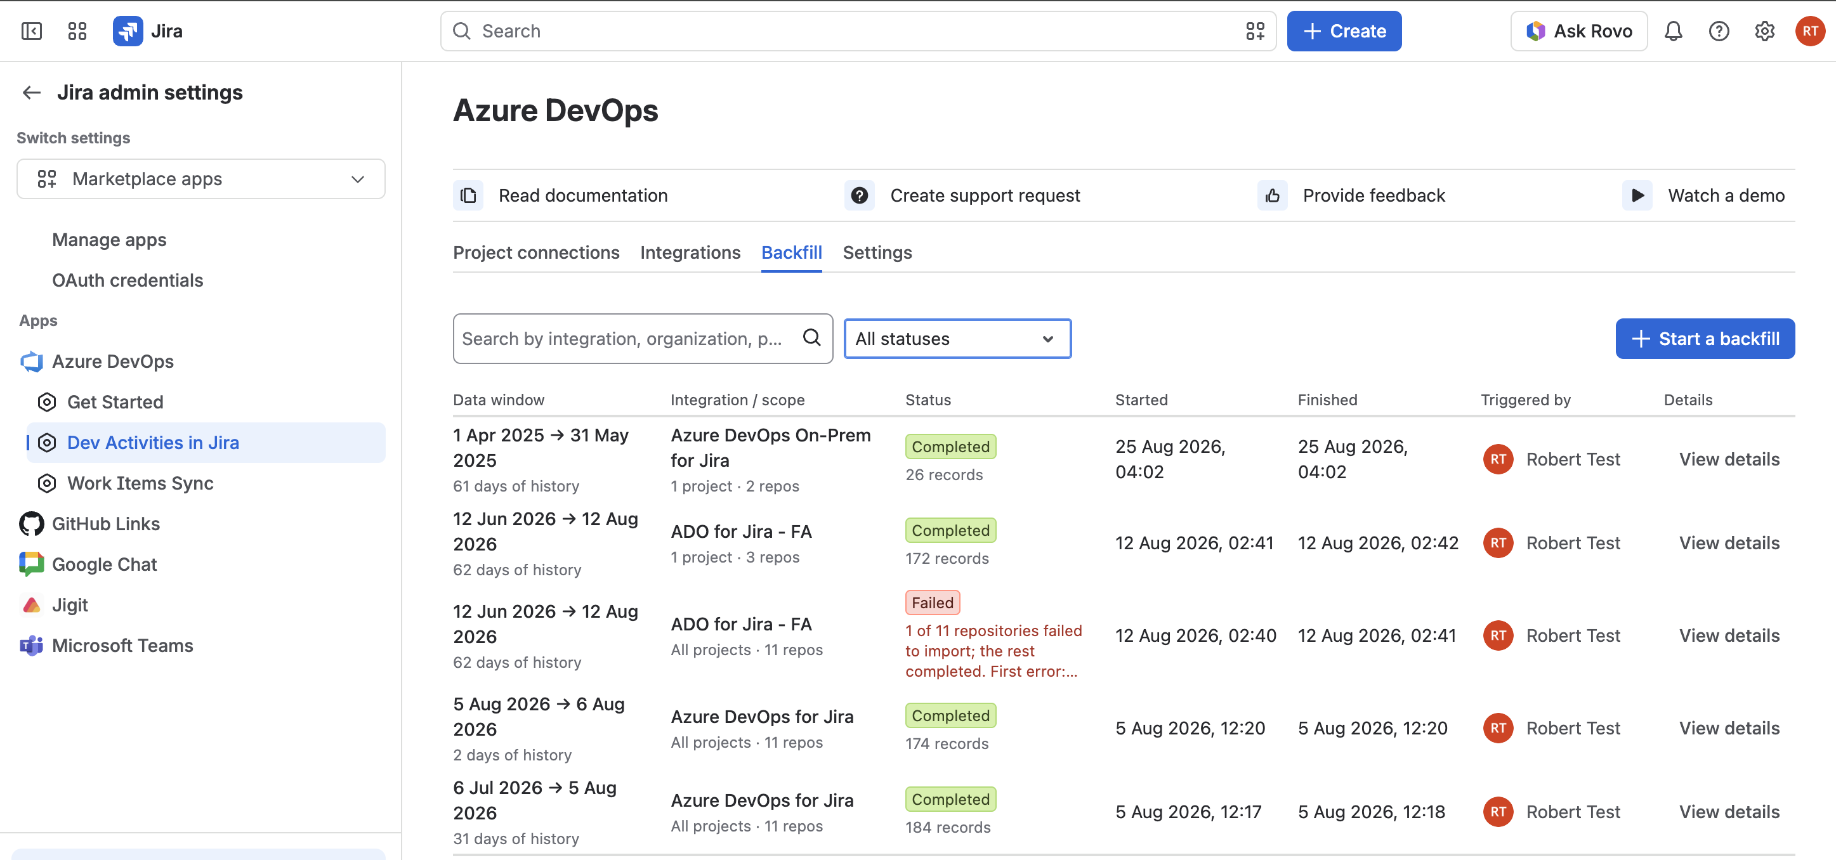
Task: Open OAuth credentials in the sidebar
Action: [x=128, y=281]
